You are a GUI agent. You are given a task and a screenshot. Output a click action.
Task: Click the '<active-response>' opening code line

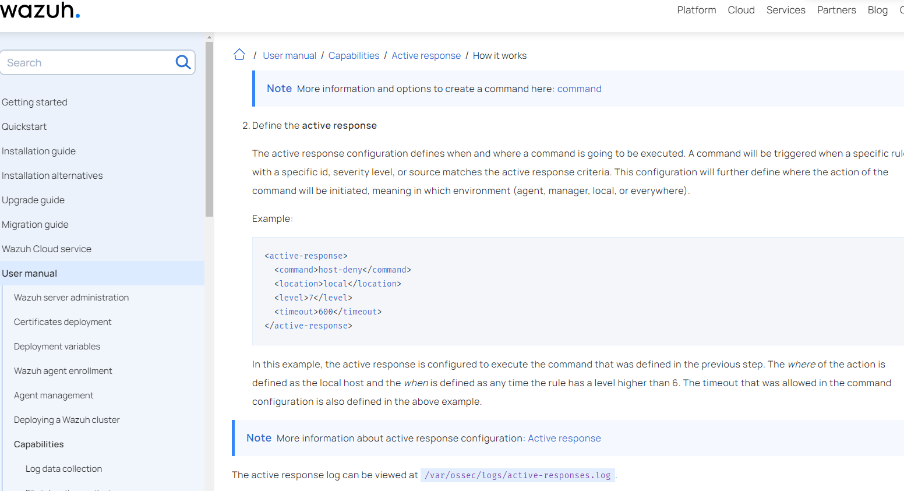click(x=306, y=256)
